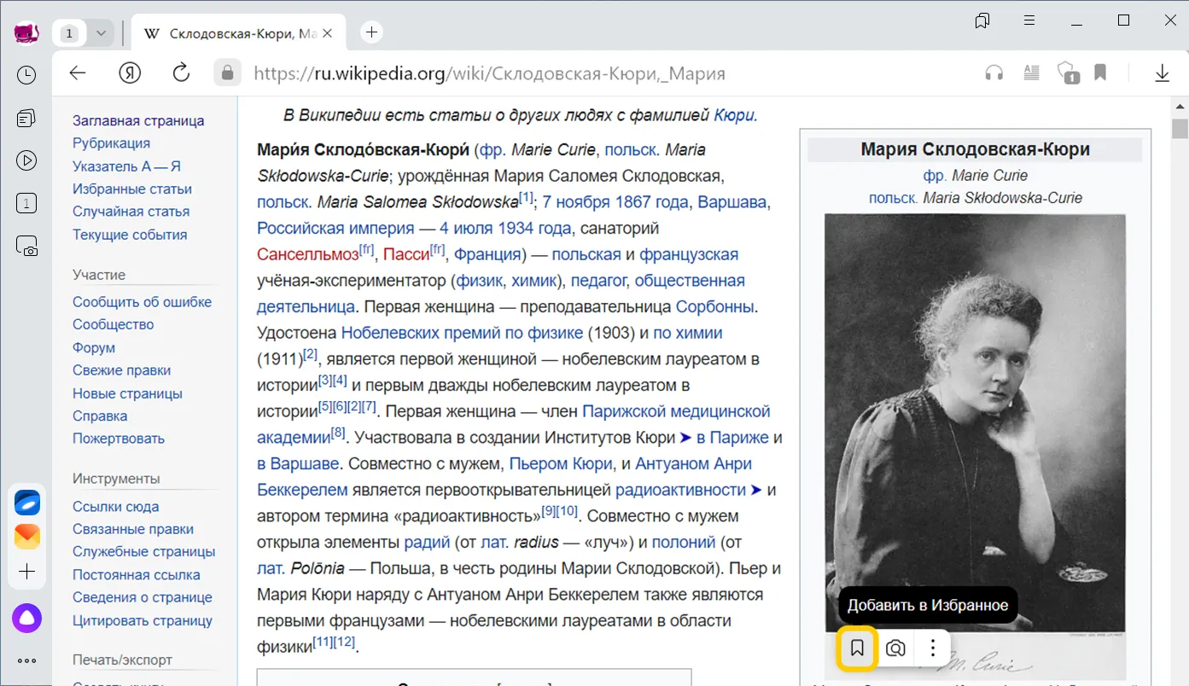
Task: Click Сообщить об ошибке link
Action: pyautogui.click(x=142, y=302)
